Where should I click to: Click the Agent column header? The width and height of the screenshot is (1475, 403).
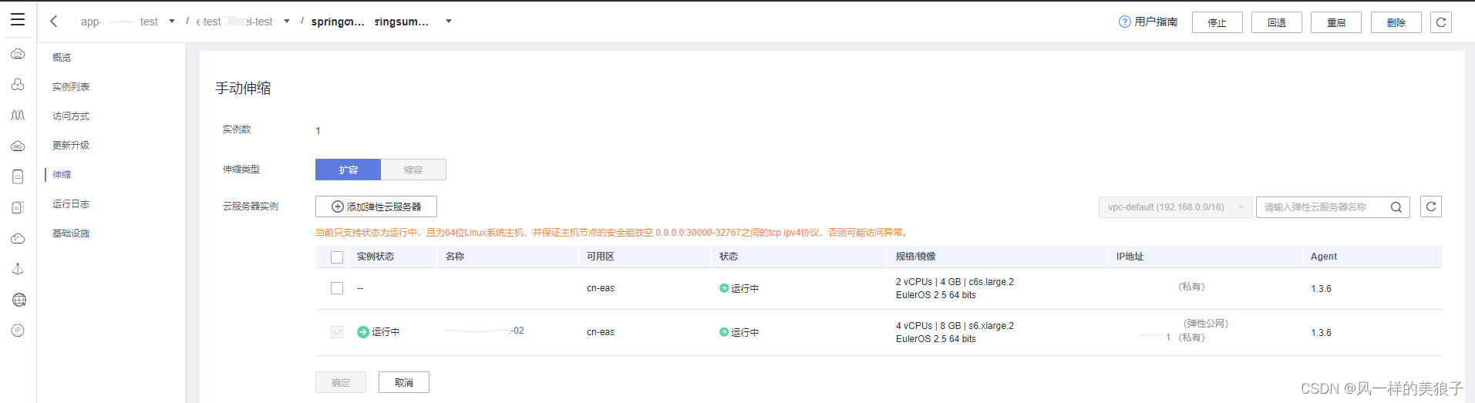pos(1324,257)
